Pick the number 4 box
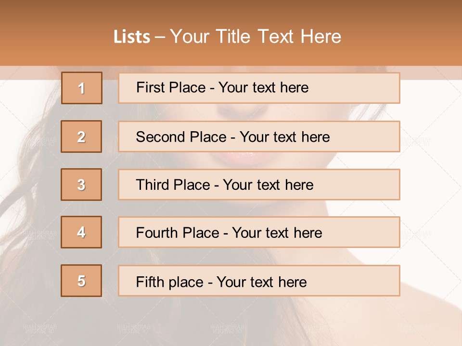Viewport: 462px width, 346px height. pyautogui.click(x=81, y=232)
